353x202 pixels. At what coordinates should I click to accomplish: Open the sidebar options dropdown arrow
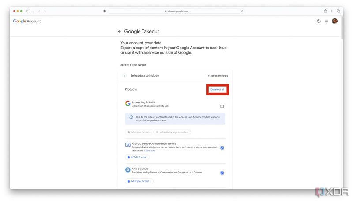34,11
